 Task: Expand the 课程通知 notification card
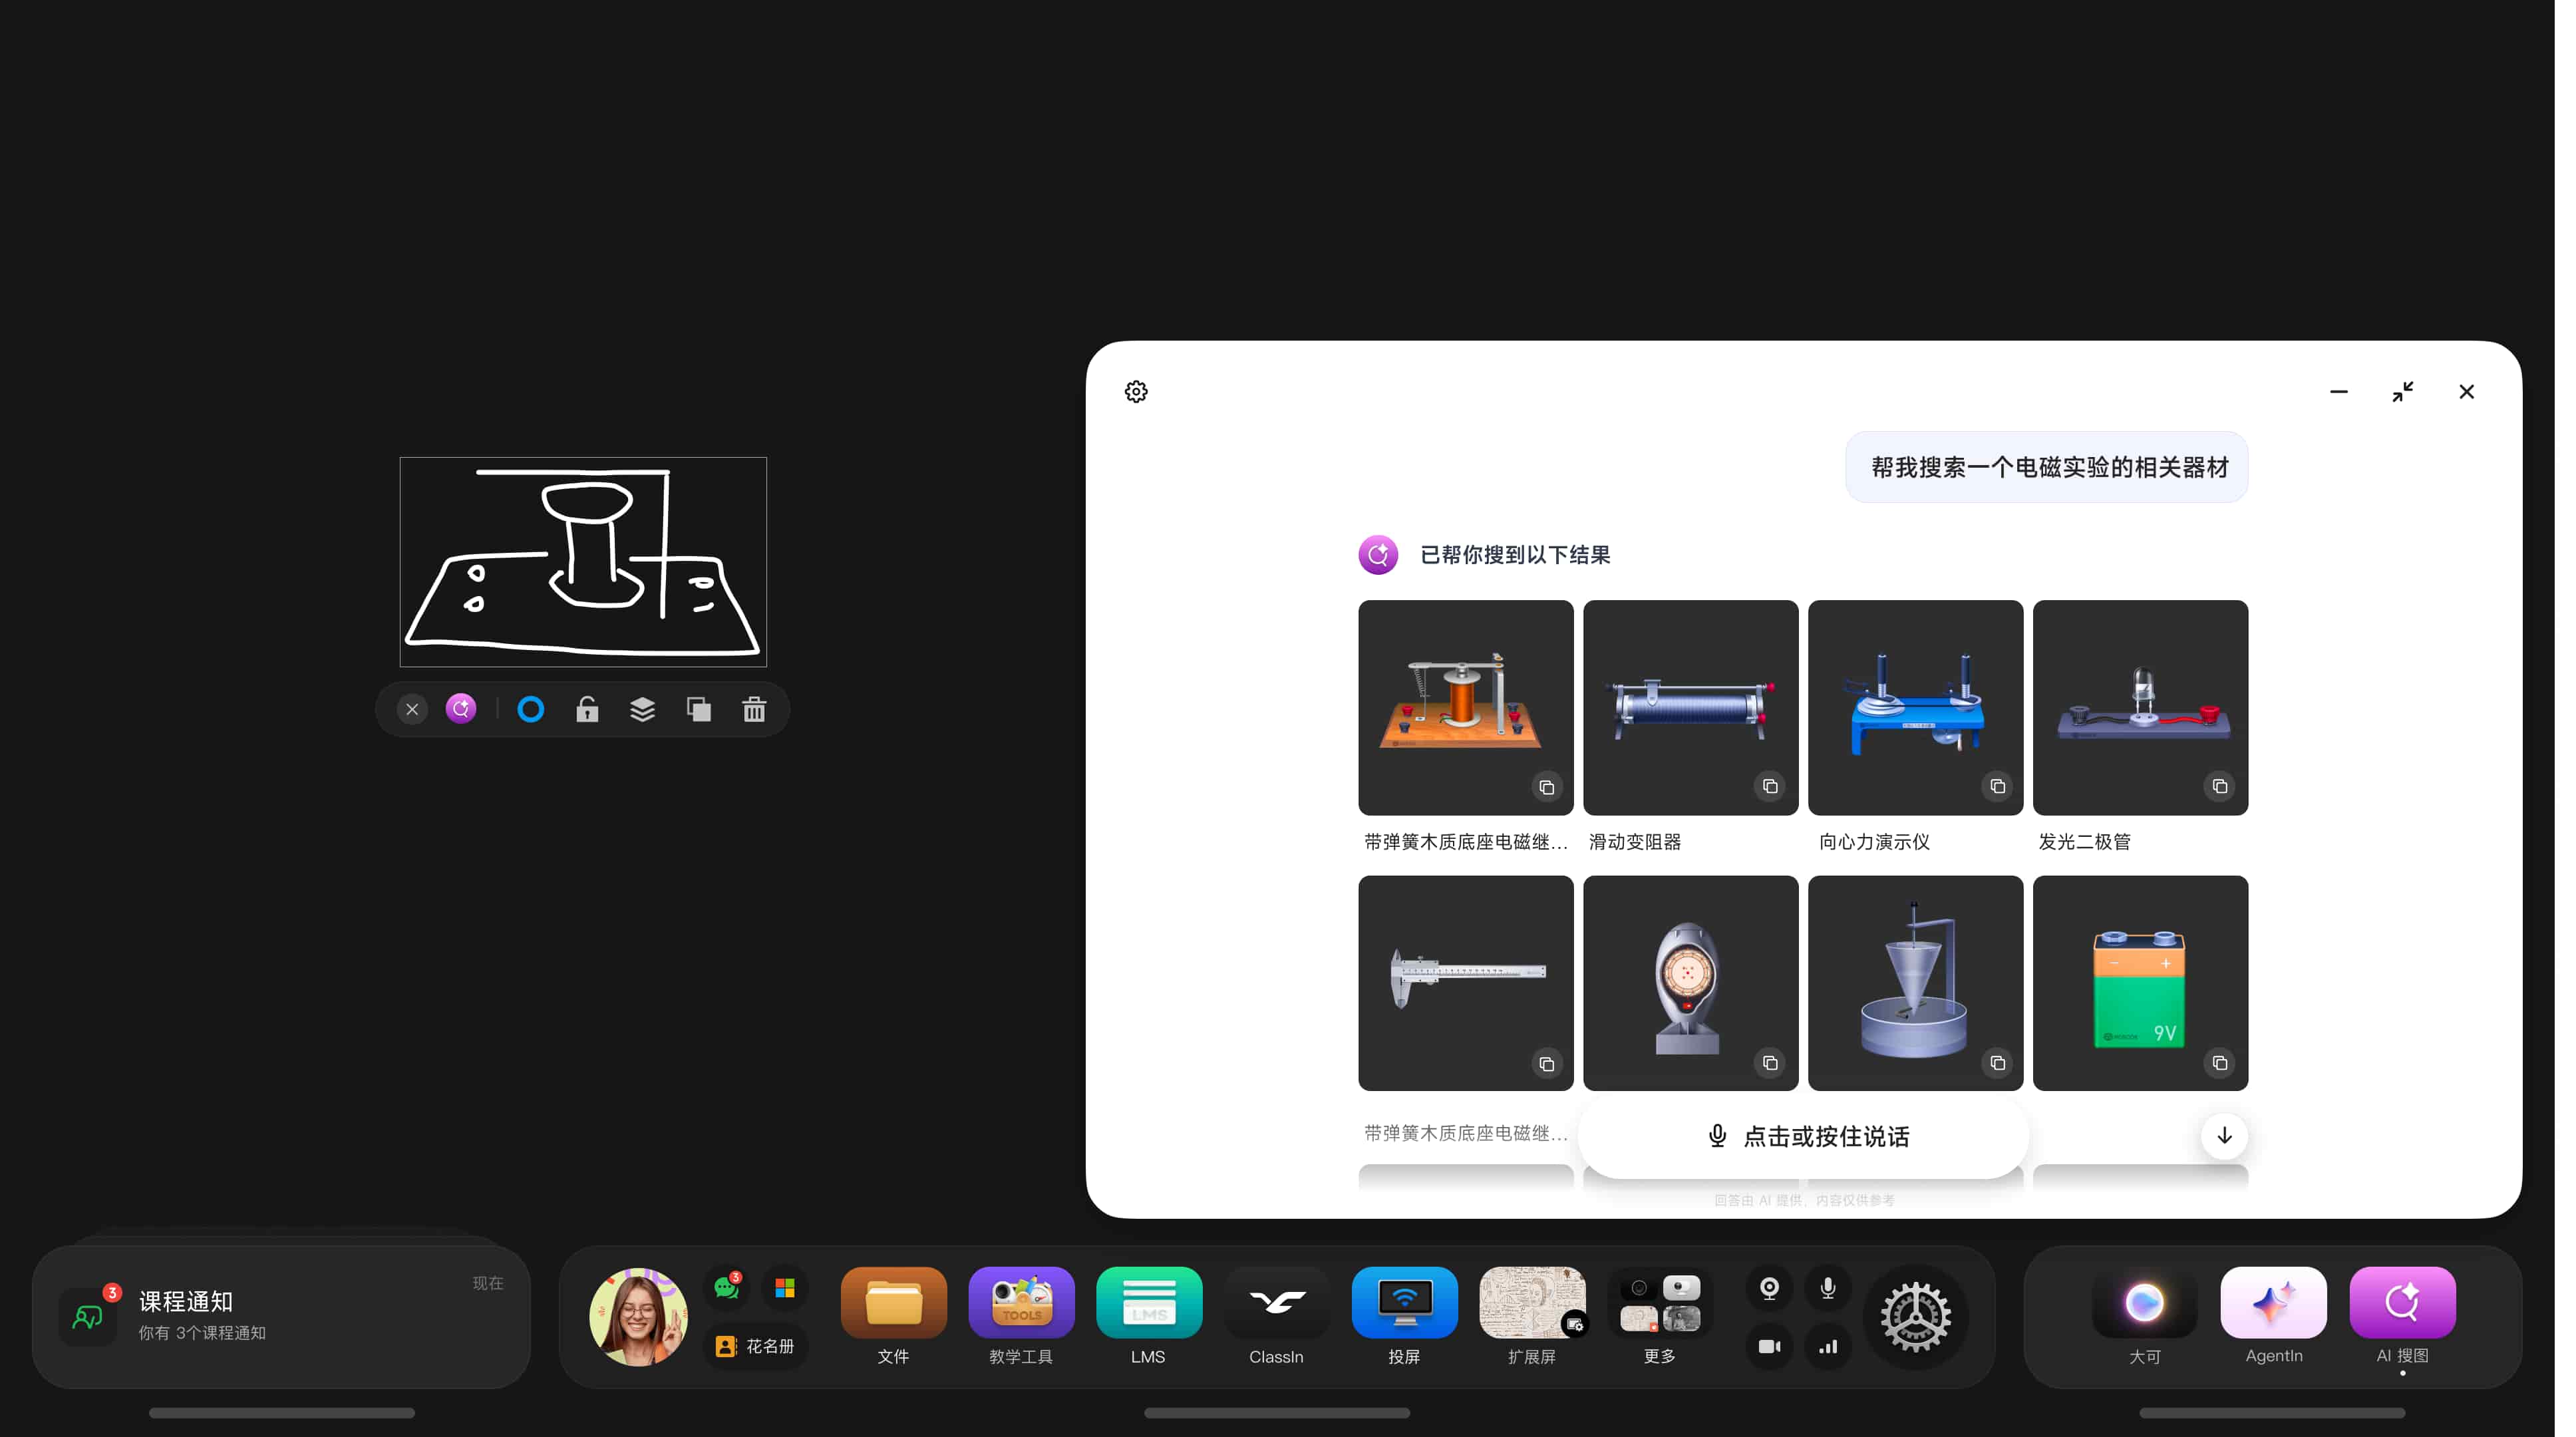[282, 1315]
